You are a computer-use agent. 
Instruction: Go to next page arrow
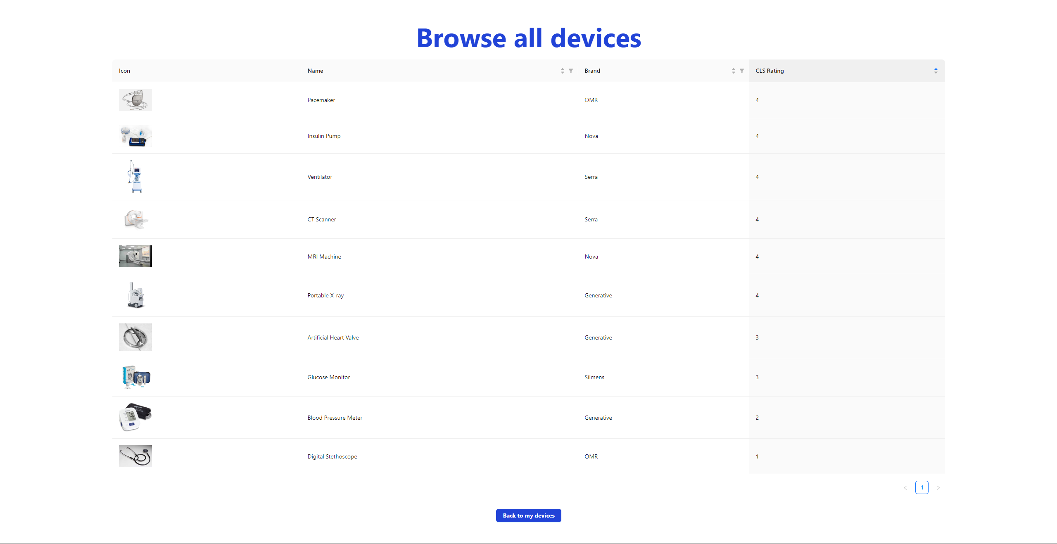[x=938, y=488]
